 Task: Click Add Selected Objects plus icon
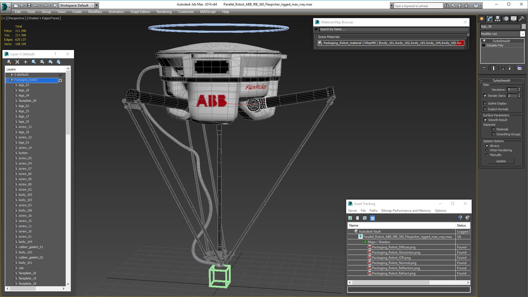[x=26, y=62]
